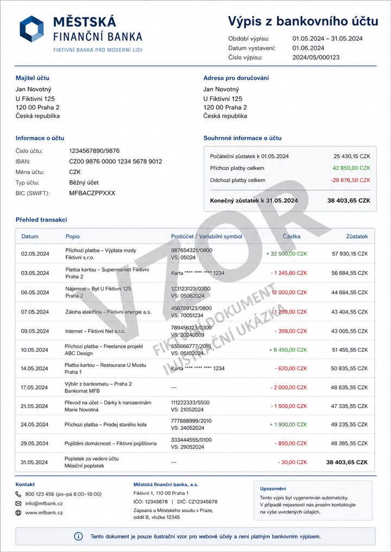391x552 pixels.
Task: Click amount + 8 450,00 CZK
Action: [x=288, y=350]
